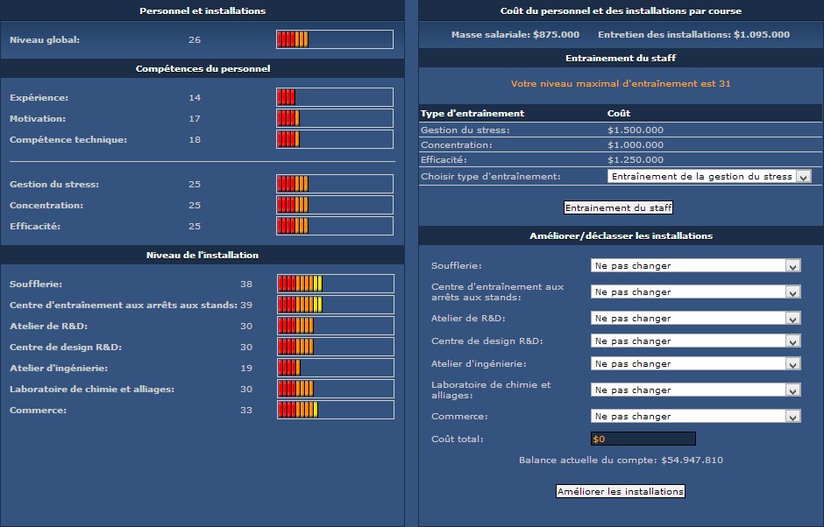This screenshot has width=824, height=527.
Task: Click the Commerce level value 33
Action: [x=246, y=410]
